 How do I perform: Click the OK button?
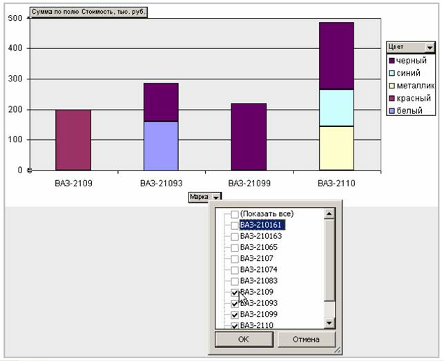point(244,339)
